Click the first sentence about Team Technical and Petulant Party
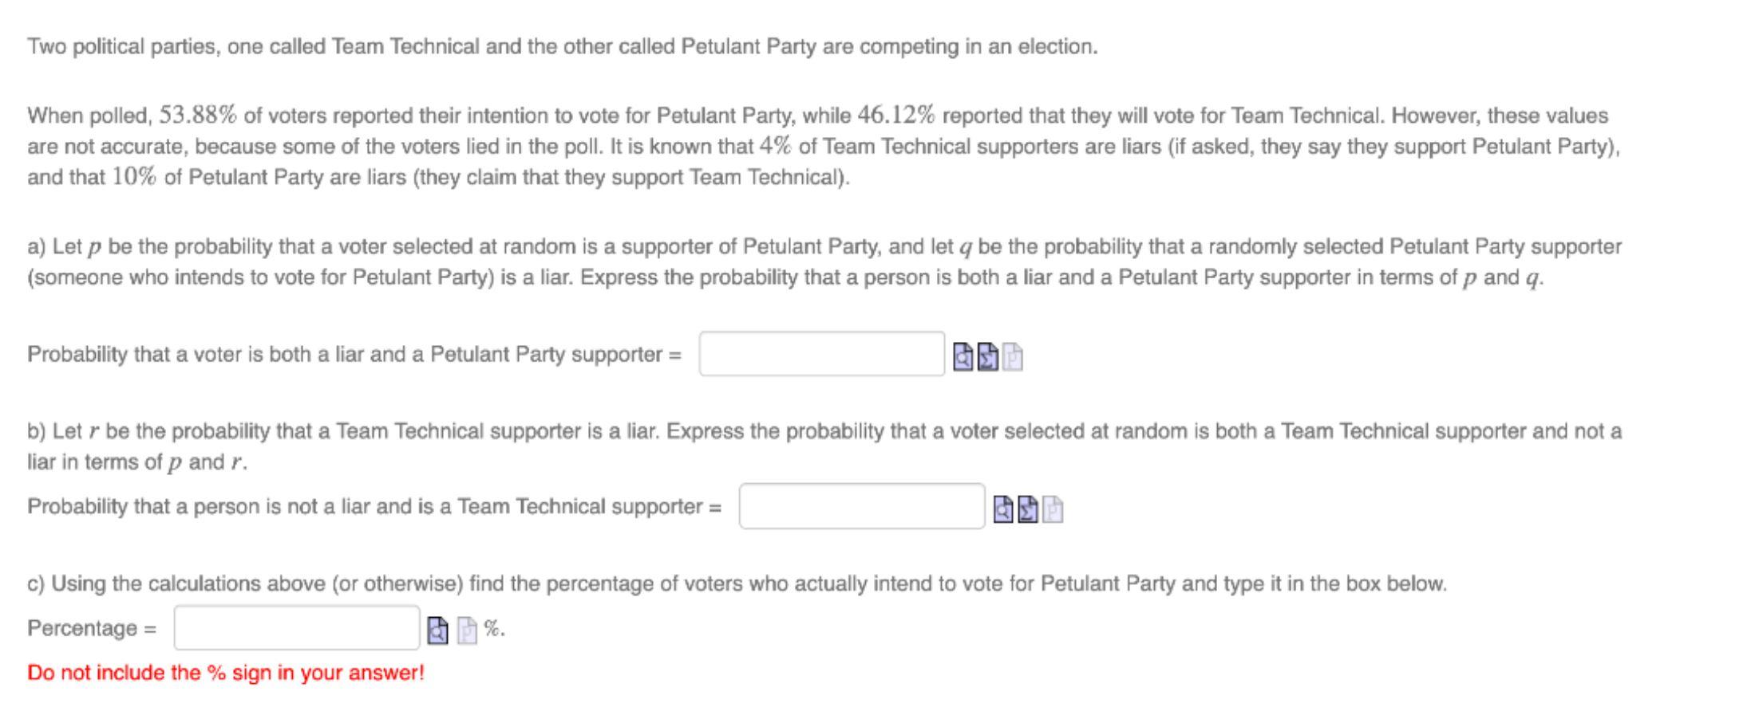The height and width of the screenshot is (715, 1755). pos(563,47)
